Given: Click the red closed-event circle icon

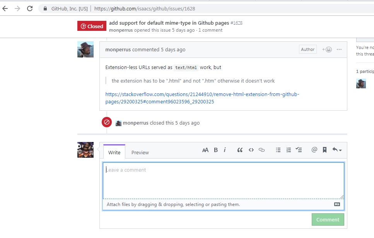Looking at the screenshot, I should [107, 122].
